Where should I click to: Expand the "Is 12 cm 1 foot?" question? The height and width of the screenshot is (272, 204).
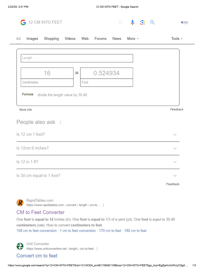[175, 135]
